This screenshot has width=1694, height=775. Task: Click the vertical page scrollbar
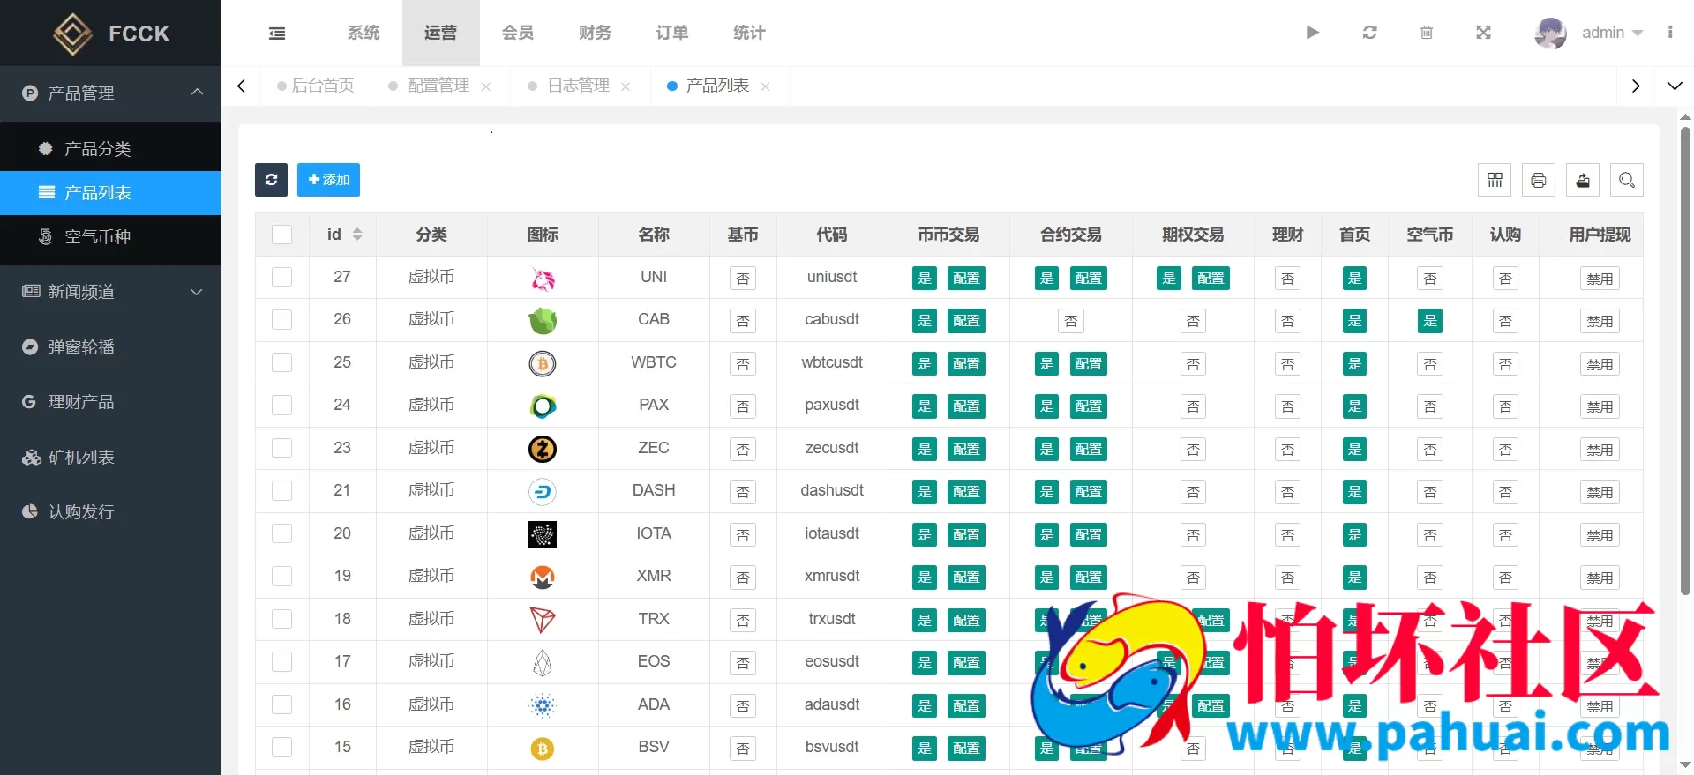click(x=1685, y=361)
